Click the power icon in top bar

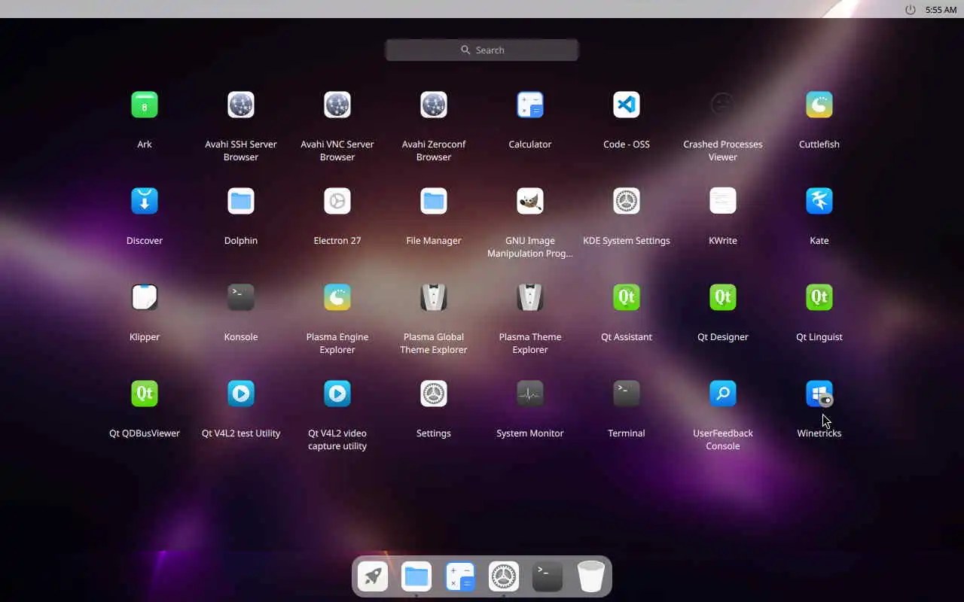click(x=911, y=10)
